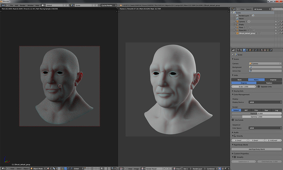Click the World globe icon in outliner
This screenshot has width=283, height=170.
(237, 18)
